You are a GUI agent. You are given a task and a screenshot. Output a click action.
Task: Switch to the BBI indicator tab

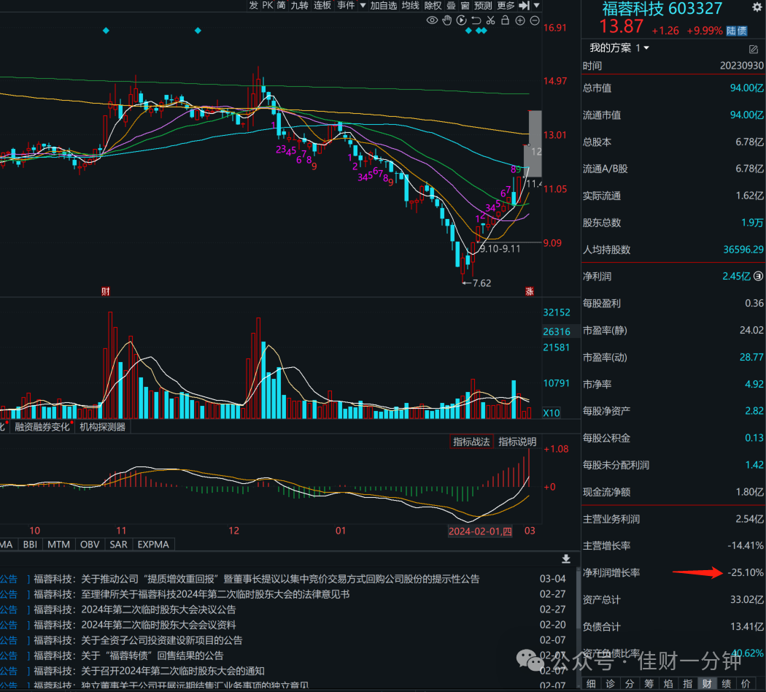[31, 545]
